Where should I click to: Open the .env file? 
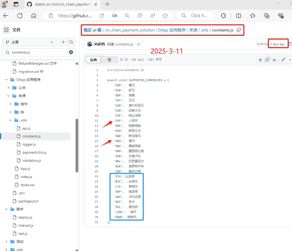pyautogui.click(x=22, y=193)
